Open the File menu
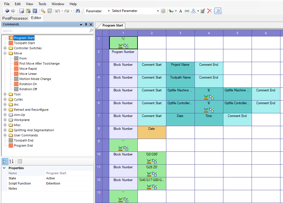Viewport: 283px width, 203px height. [7, 4]
